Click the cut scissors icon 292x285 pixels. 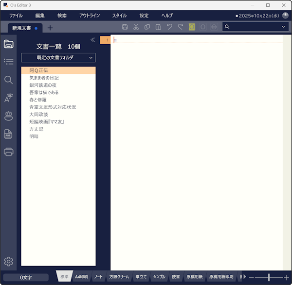pyautogui.click(x=136, y=27)
